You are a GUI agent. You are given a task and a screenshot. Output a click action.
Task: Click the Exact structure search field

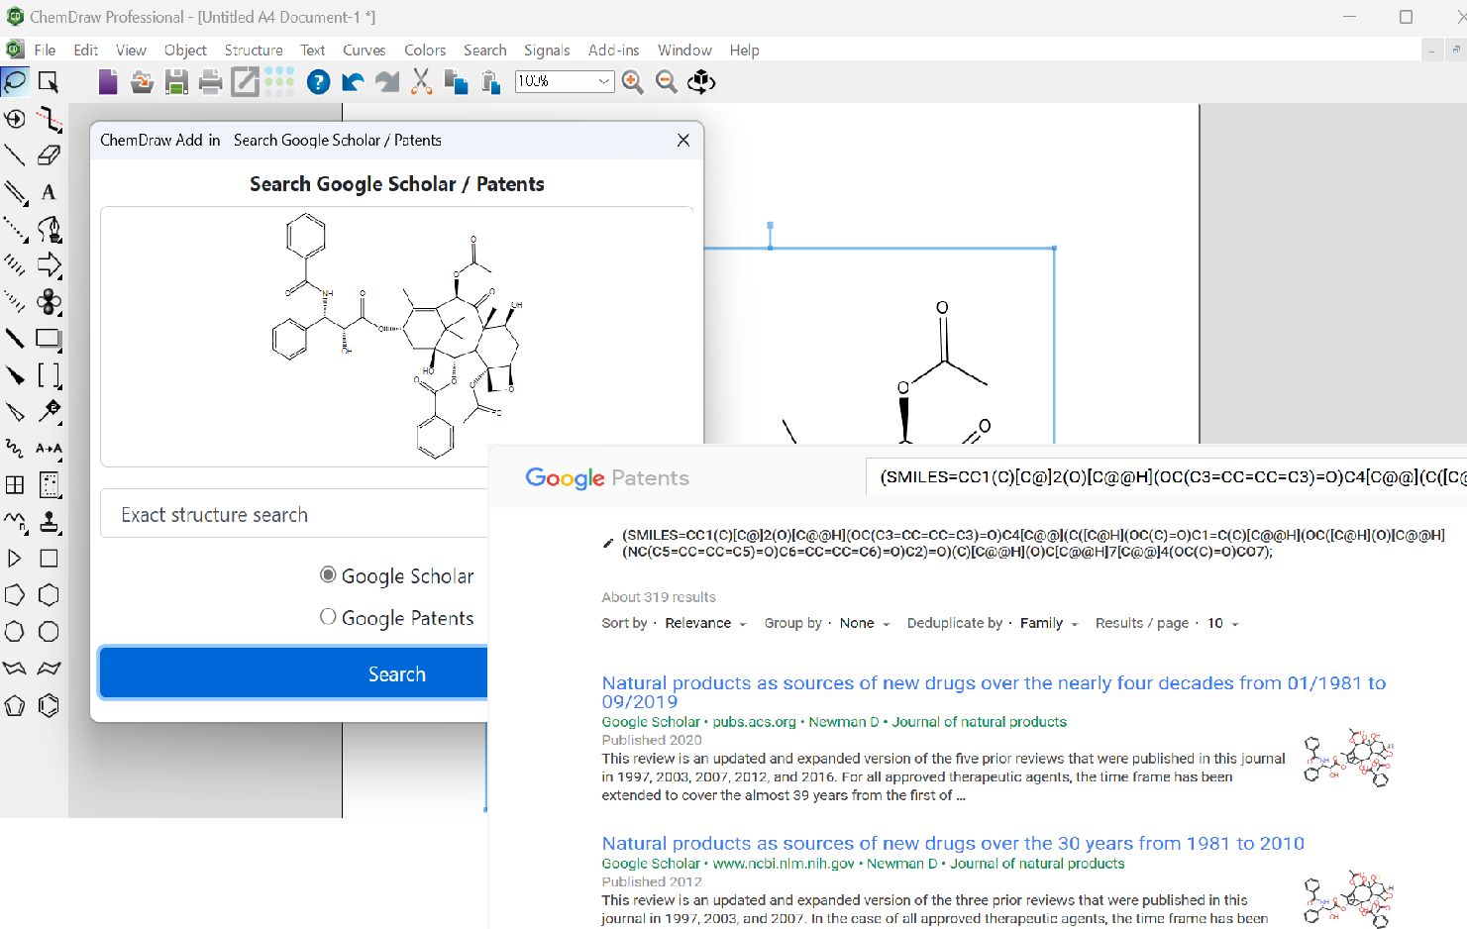coord(295,515)
